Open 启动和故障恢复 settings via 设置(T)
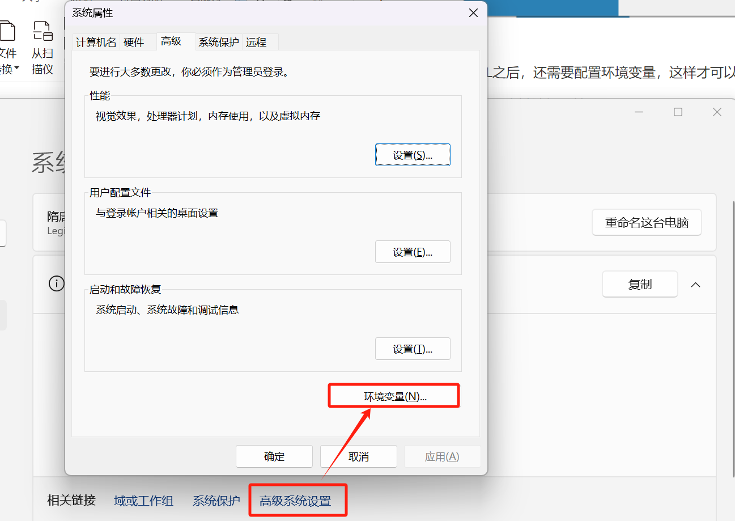 [x=413, y=348]
